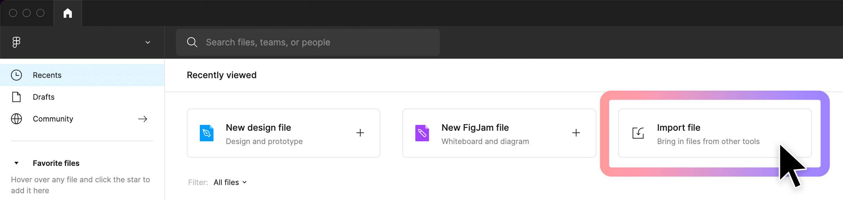This screenshot has width=843, height=200.
Task: Click the blue design file icon
Action: (207, 133)
